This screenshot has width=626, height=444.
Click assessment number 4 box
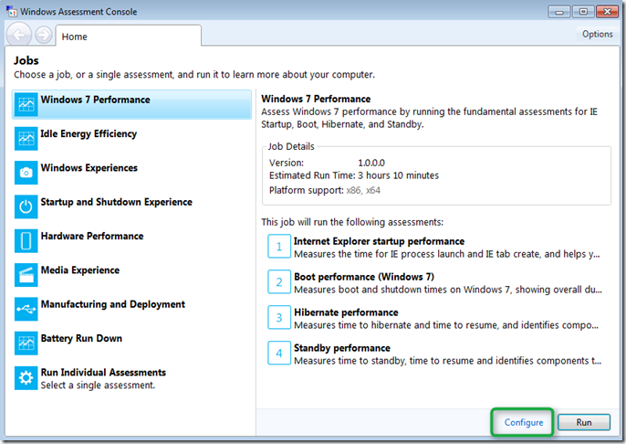(279, 354)
